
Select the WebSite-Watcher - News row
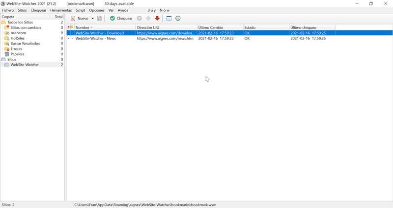[x=229, y=39]
